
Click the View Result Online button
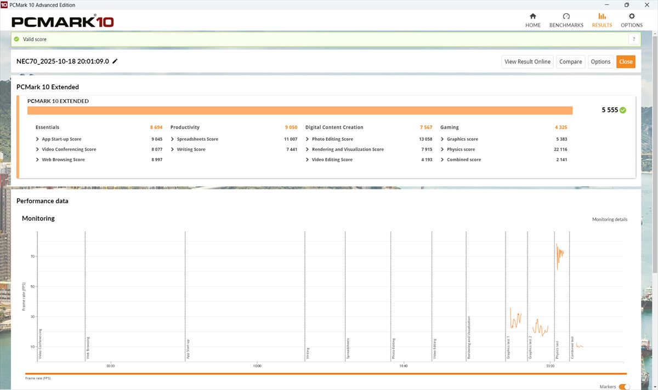point(527,62)
